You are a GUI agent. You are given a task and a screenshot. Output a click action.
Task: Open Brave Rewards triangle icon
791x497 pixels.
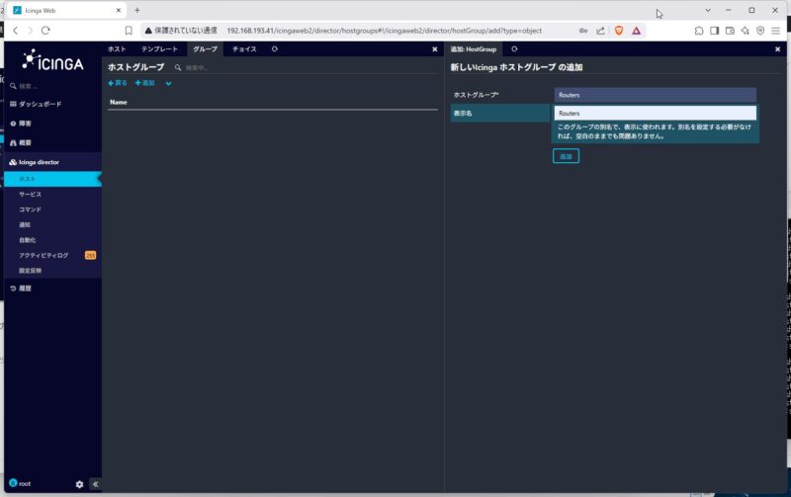[x=636, y=31]
